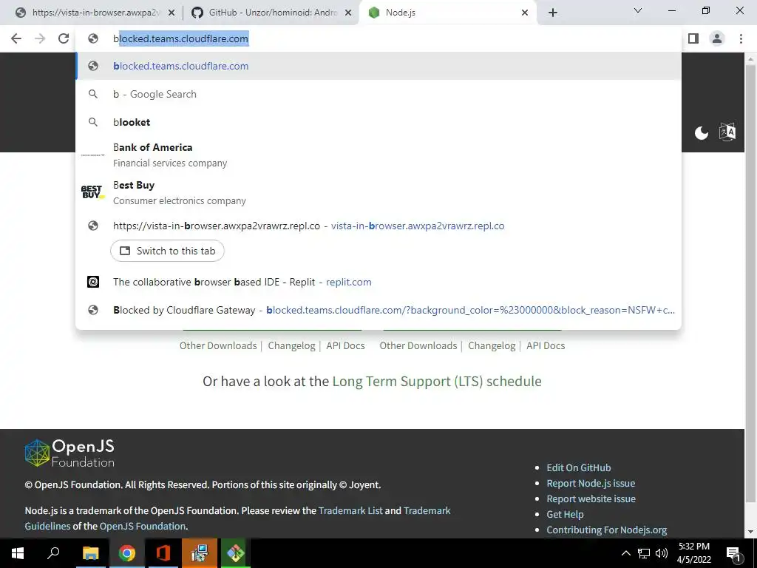The height and width of the screenshot is (568, 757).
Task: Open File Explorer from the taskbar
Action: (x=90, y=553)
